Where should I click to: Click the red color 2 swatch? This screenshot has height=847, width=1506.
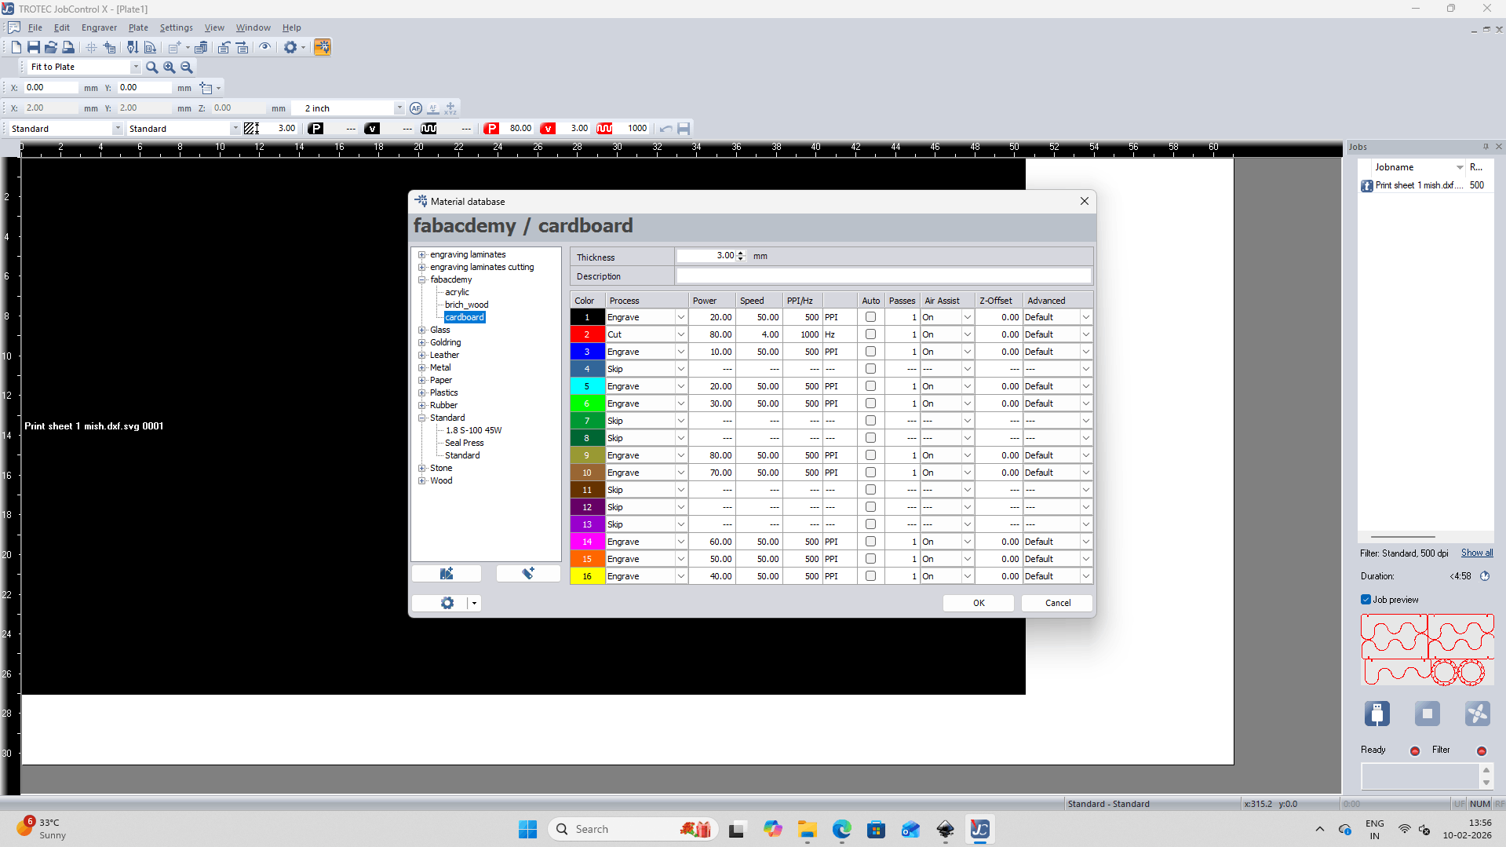click(x=587, y=335)
